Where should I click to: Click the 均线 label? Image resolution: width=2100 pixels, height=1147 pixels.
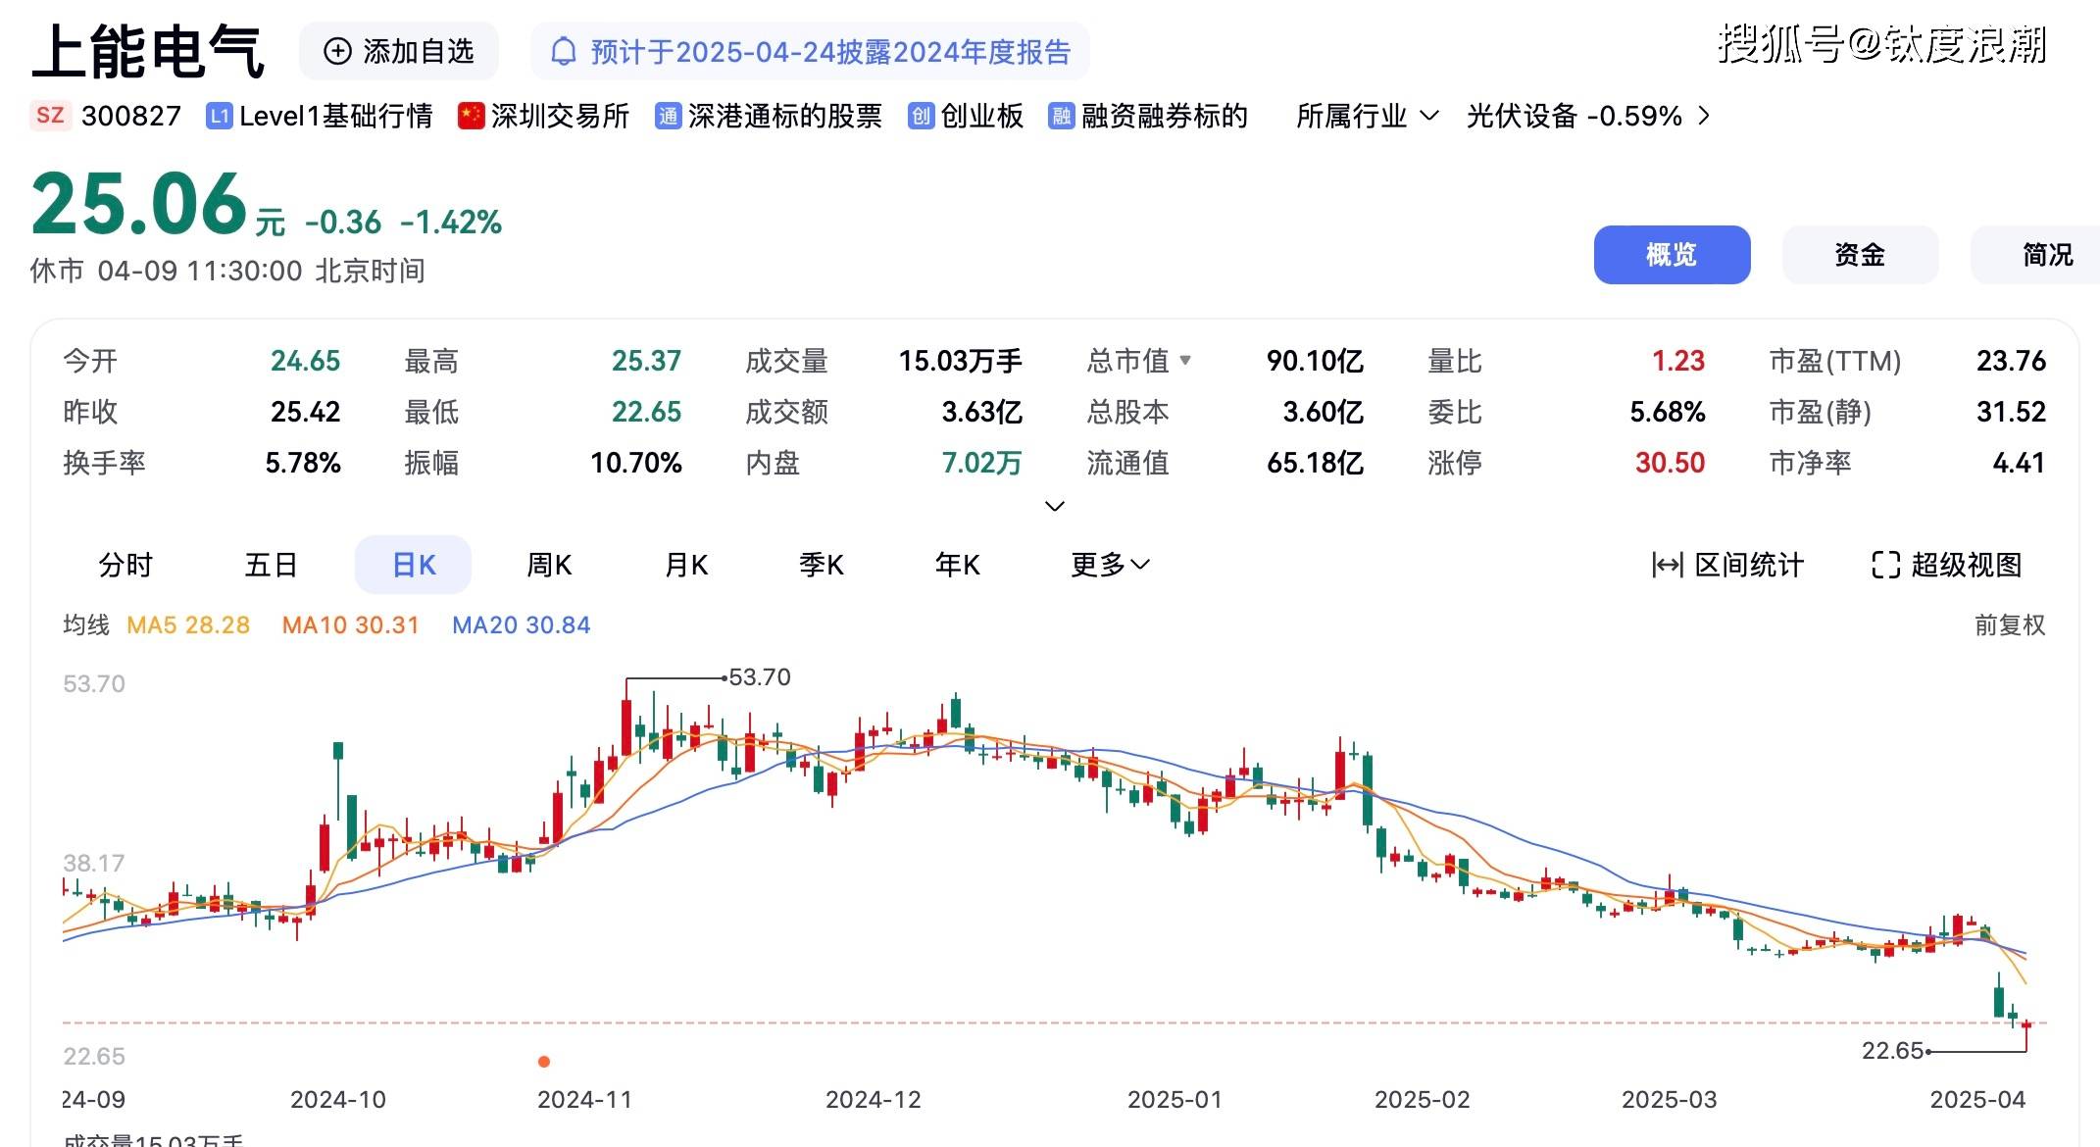coord(86,625)
